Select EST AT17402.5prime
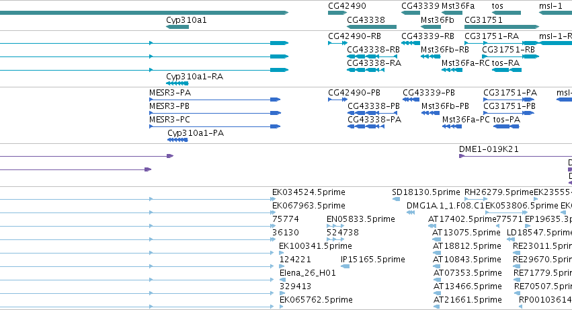 point(462,219)
